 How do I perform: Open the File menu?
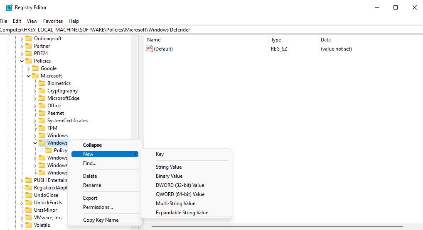click(x=3, y=21)
